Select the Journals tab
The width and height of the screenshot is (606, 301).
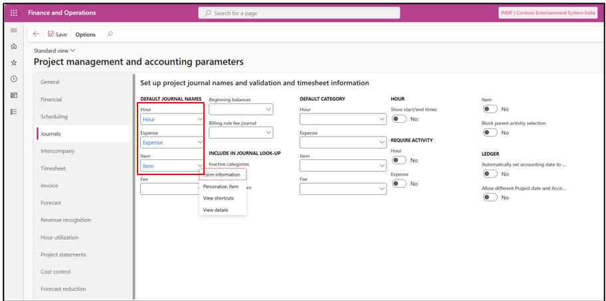click(x=83, y=134)
